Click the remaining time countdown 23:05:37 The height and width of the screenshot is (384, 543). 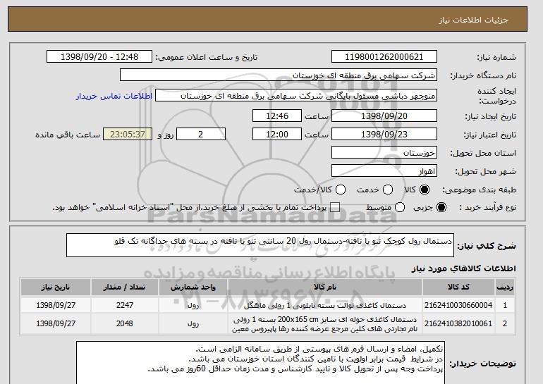[x=128, y=135]
